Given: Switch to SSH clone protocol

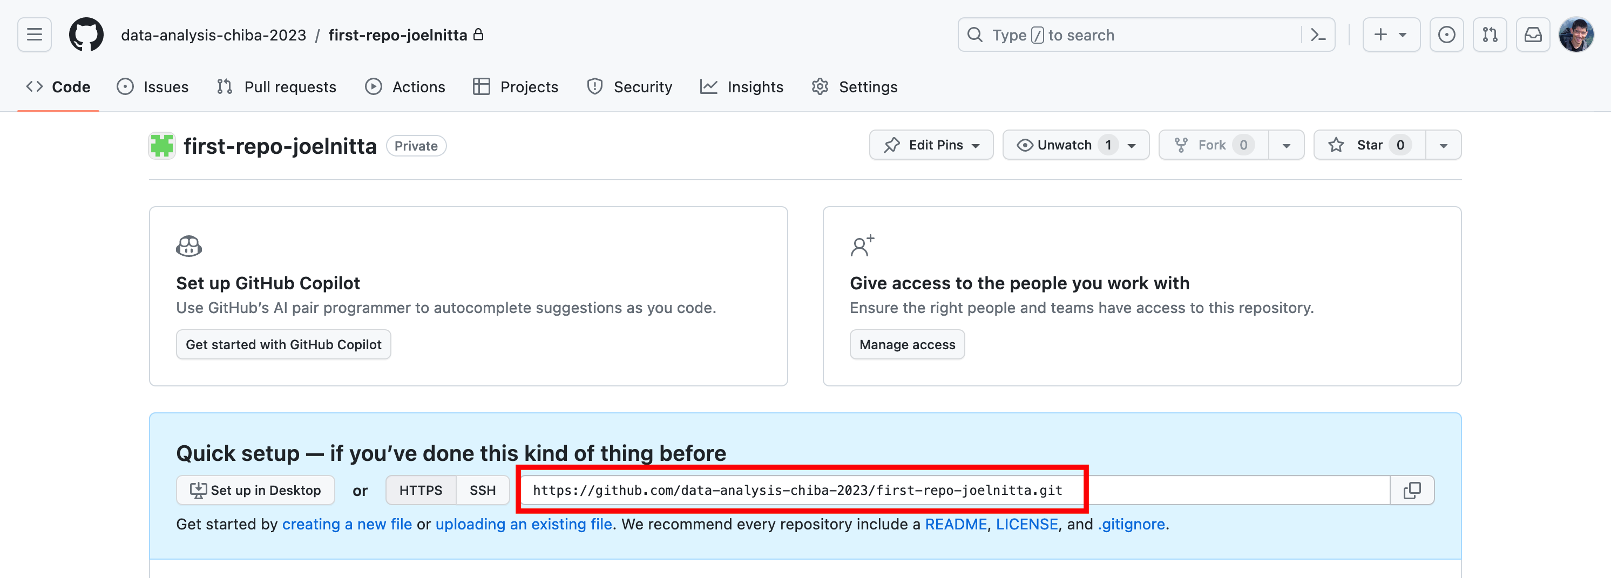Looking at the screenshot, I should click(x=482, y=491).
